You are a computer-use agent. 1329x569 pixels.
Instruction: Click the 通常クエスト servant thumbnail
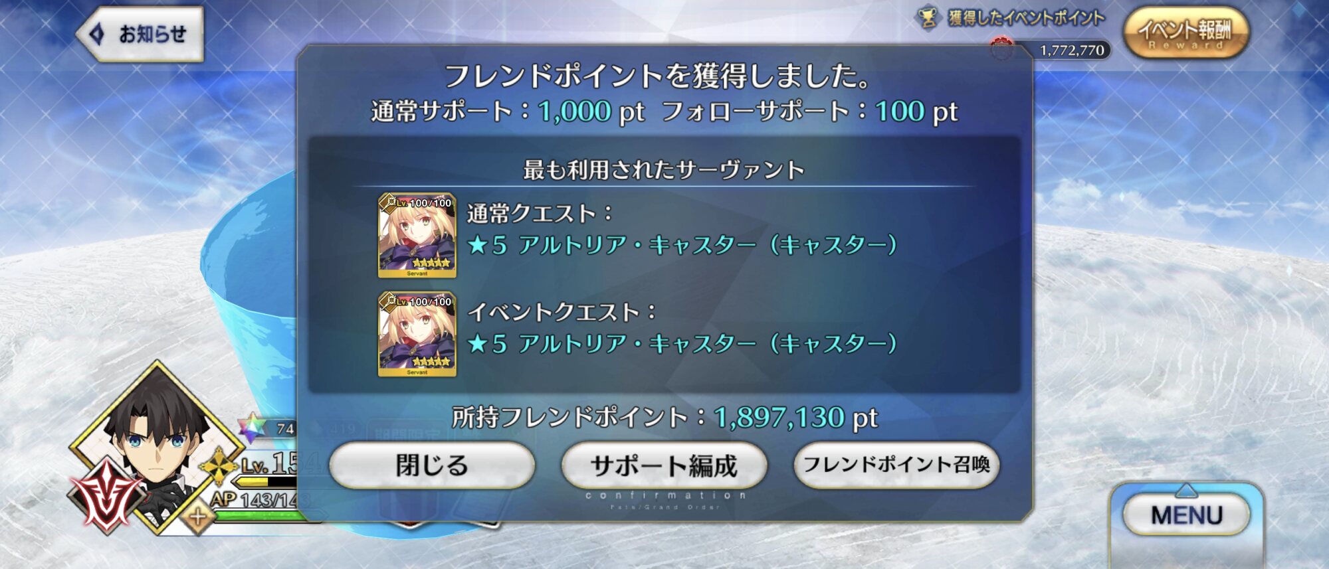pos(417,235)
